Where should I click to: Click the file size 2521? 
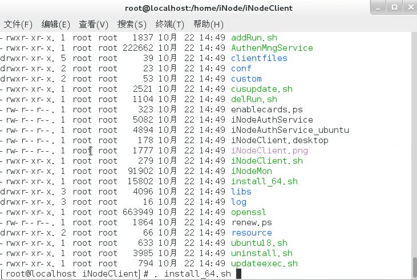(143, 89)
